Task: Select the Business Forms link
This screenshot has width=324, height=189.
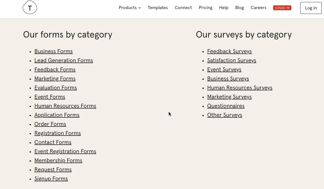Action: click(x=53, y=51)
